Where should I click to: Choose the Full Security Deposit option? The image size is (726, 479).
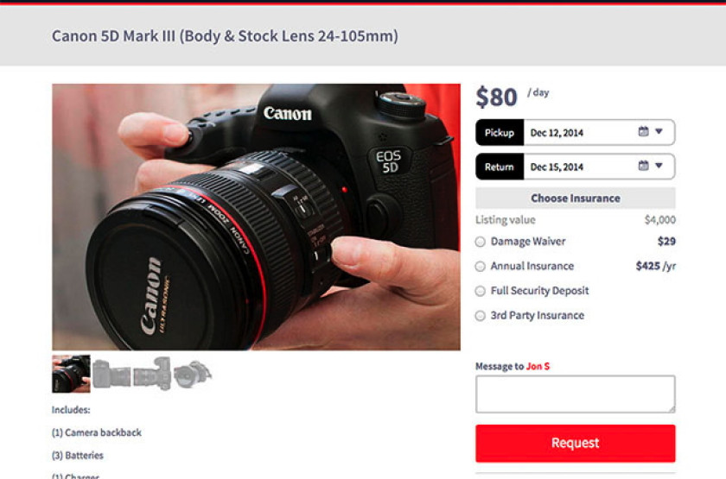point(481,291)
